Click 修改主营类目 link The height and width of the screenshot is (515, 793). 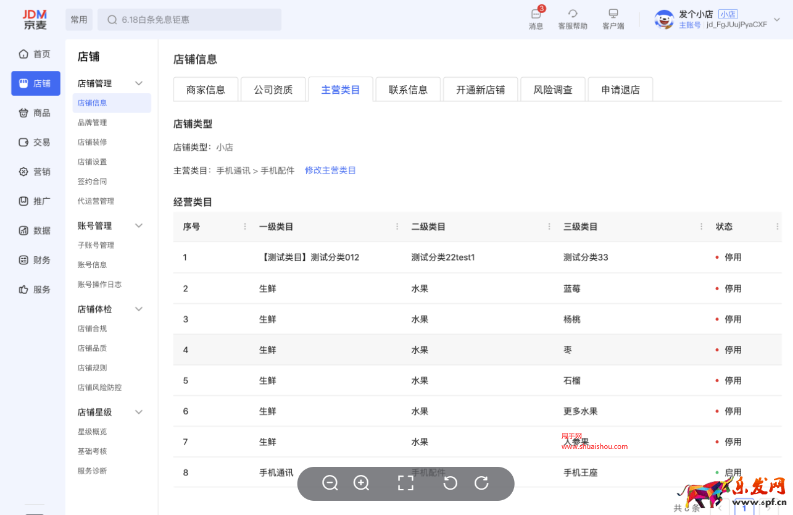(330, 170)
